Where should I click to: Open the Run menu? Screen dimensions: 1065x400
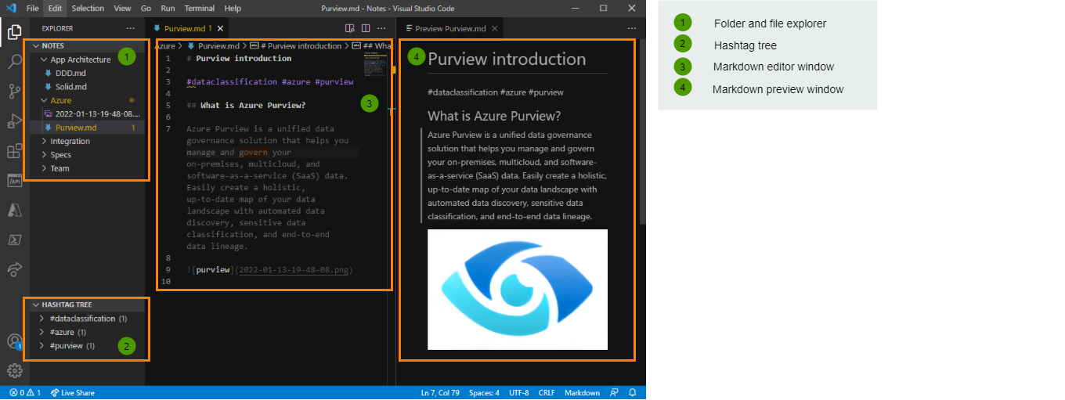coord(168,8)
